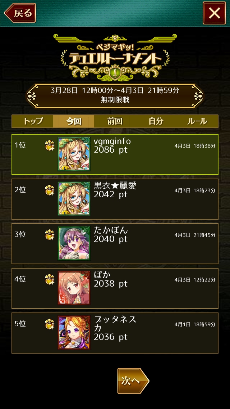Open 黒衣★麗愛's character portrait

point(74,199)
